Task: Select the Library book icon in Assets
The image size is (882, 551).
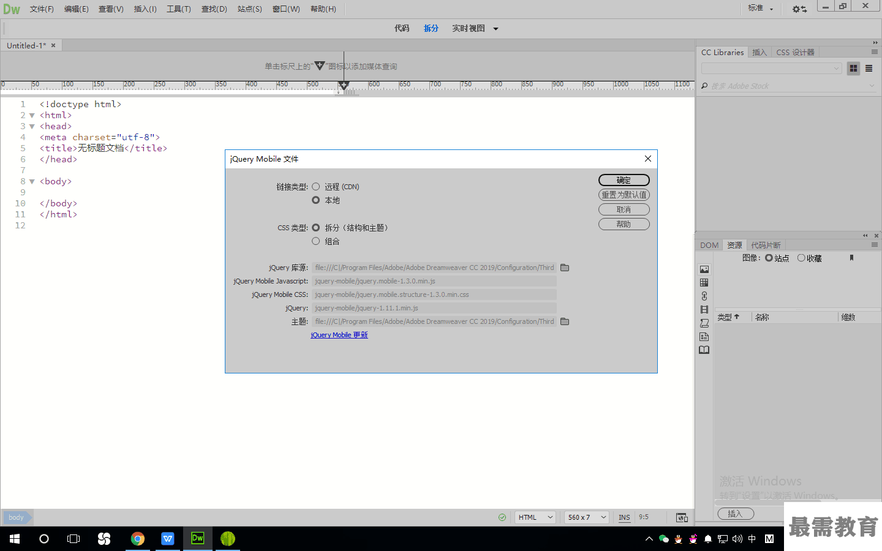Action: click(x=704, y=350)
